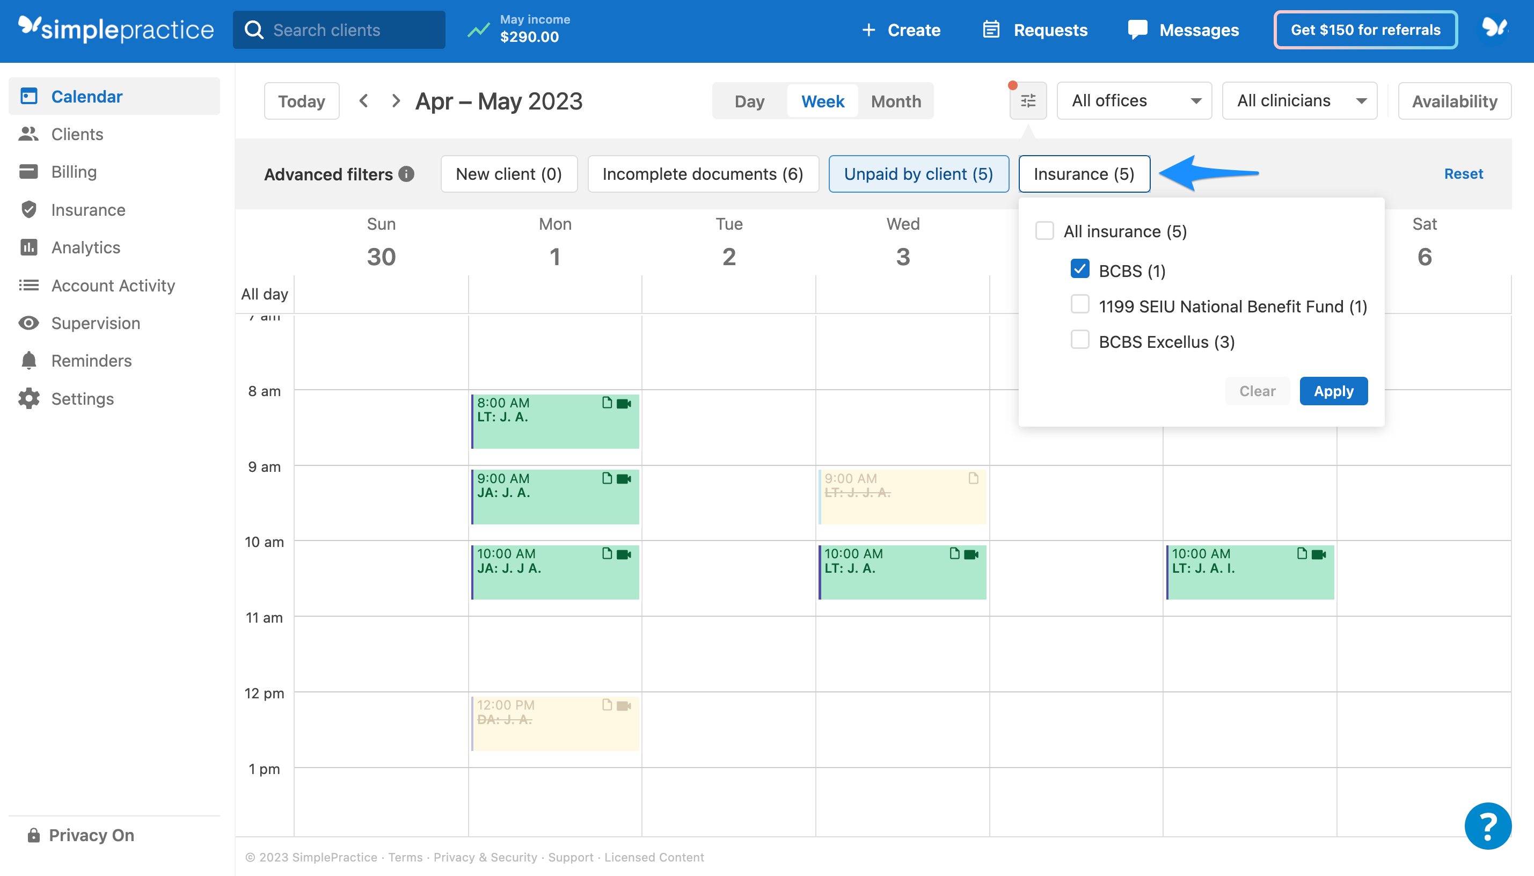
Task: Click the Reminders bell icon
Action: point(28,360)
